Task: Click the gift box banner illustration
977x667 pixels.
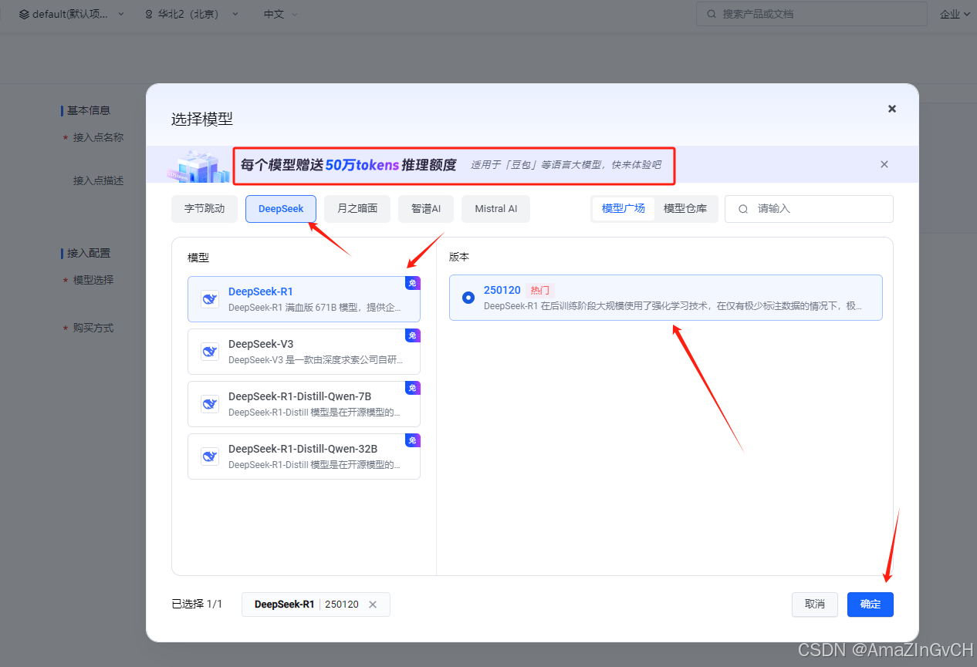Action: pyautogui.click(x=199, y=165)
